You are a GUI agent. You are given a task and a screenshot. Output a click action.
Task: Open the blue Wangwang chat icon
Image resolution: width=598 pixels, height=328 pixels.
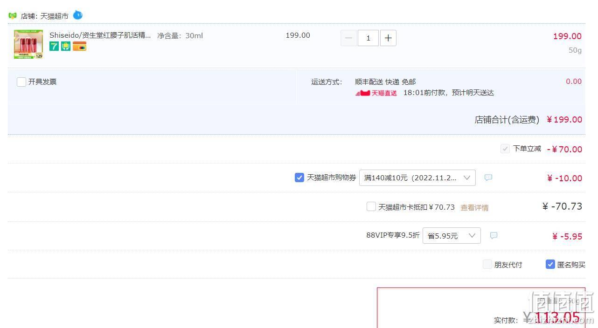click(x=77, y=15)
